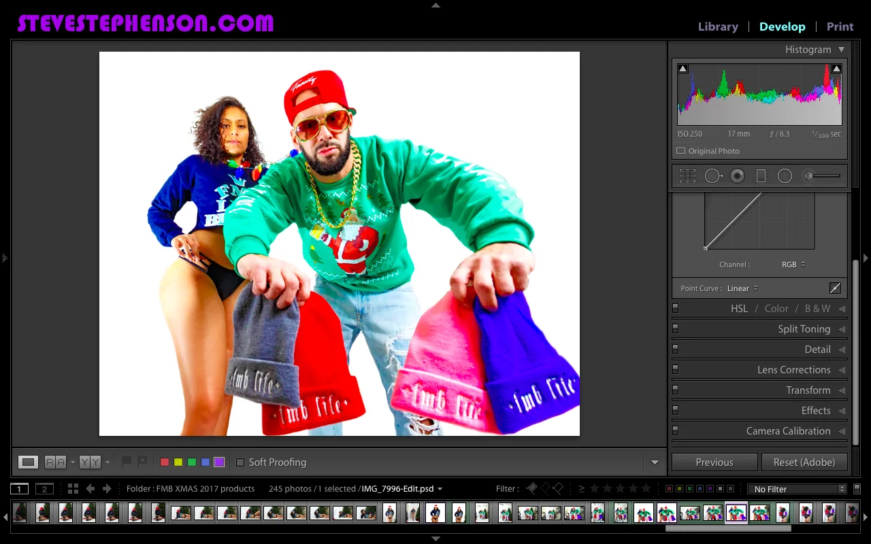Toggle the Detail panel switch

coord(676,349)
